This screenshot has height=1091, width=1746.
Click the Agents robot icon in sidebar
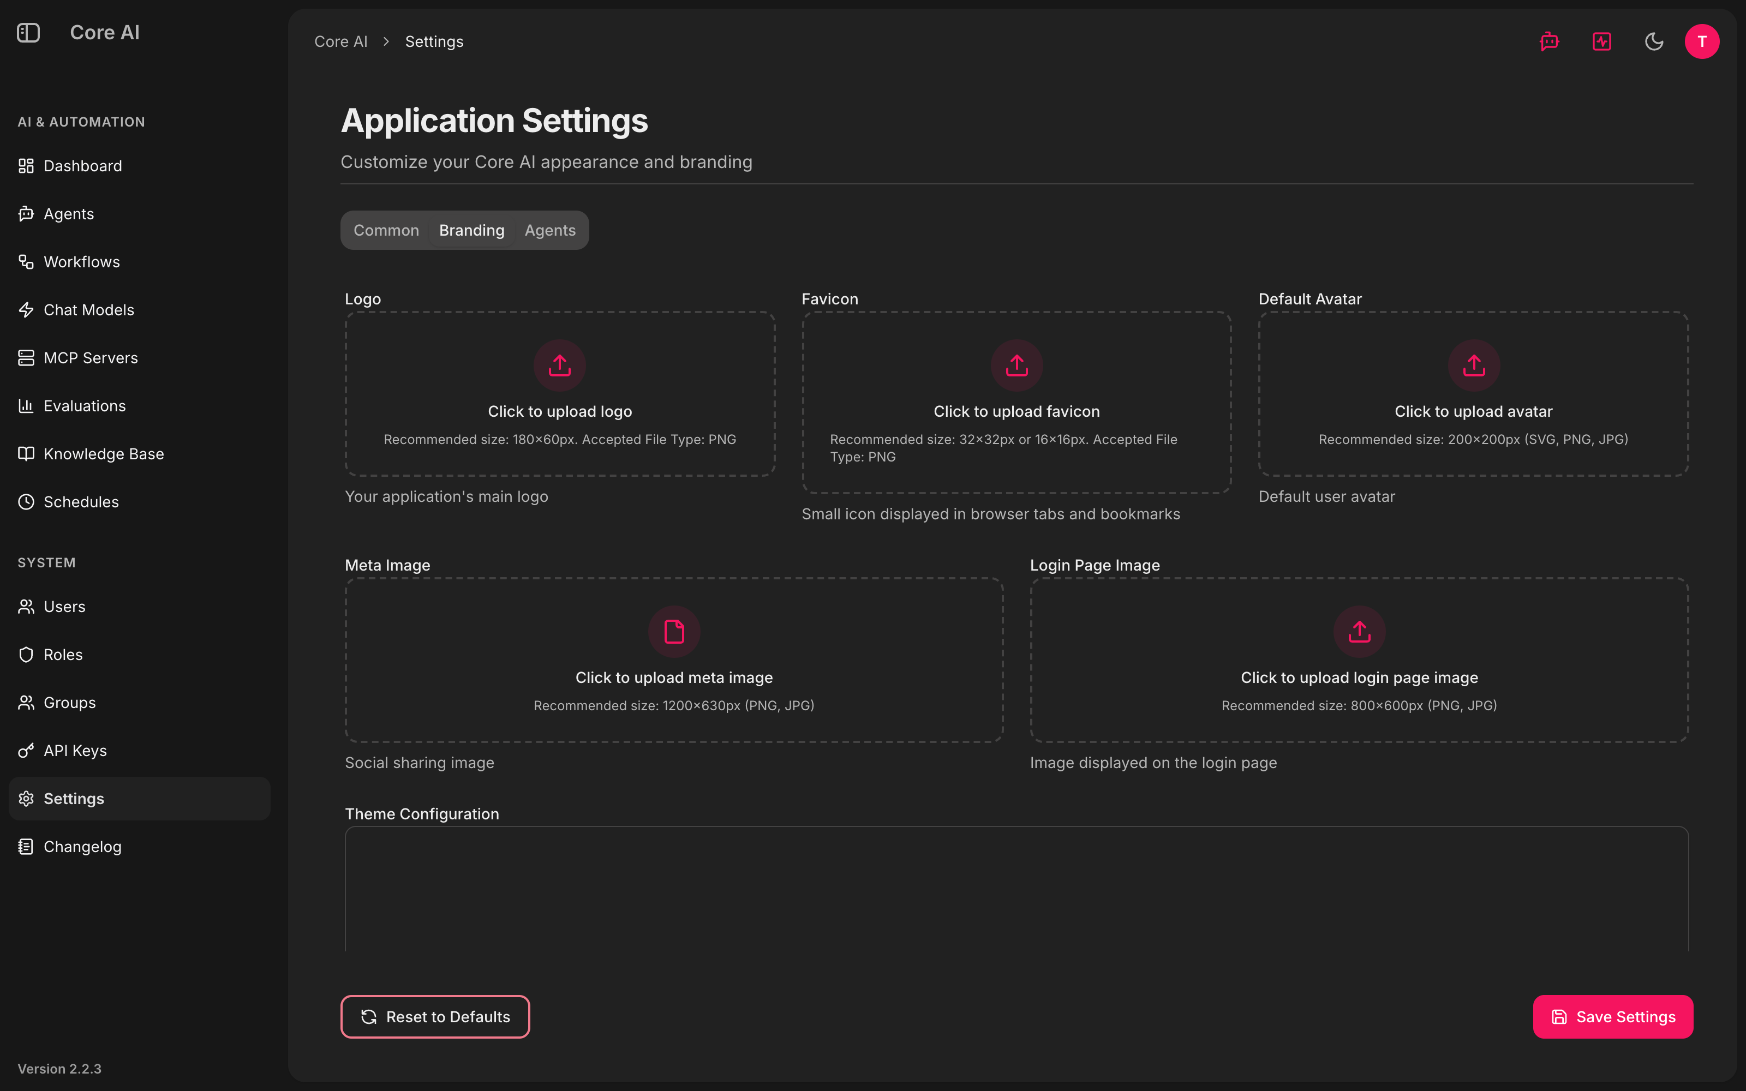pos(26,214)
